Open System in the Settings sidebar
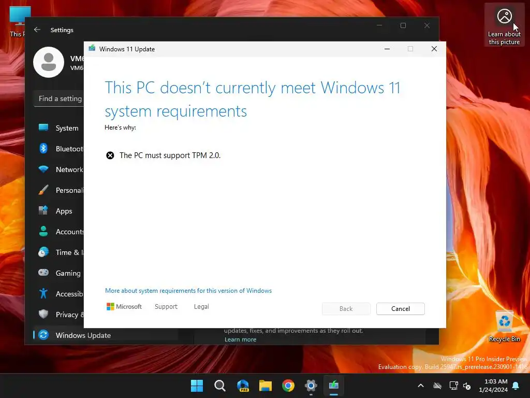This screenshot has width=530, height=398. [x=59, y=128]
